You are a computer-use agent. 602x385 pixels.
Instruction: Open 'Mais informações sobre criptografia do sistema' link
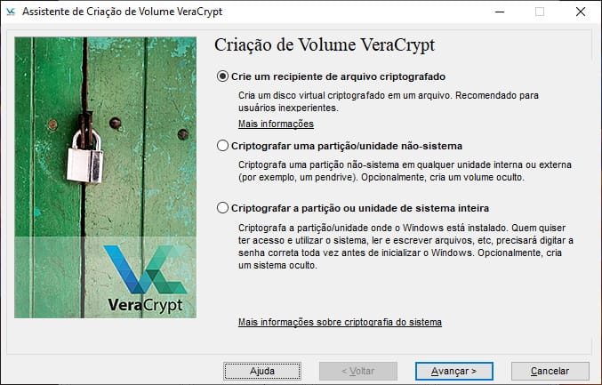pos(340,322)
